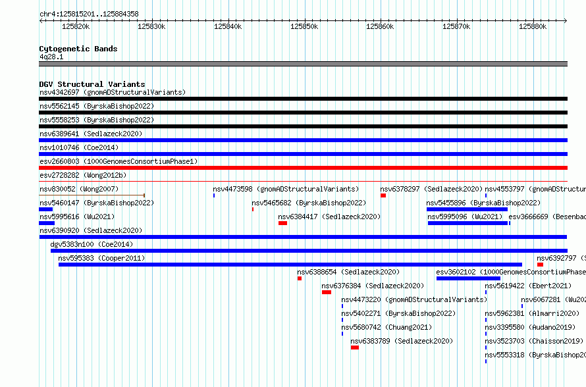Click the 125850k ruler position label
The image size is (586, 387).
click(x=304, y=26)
